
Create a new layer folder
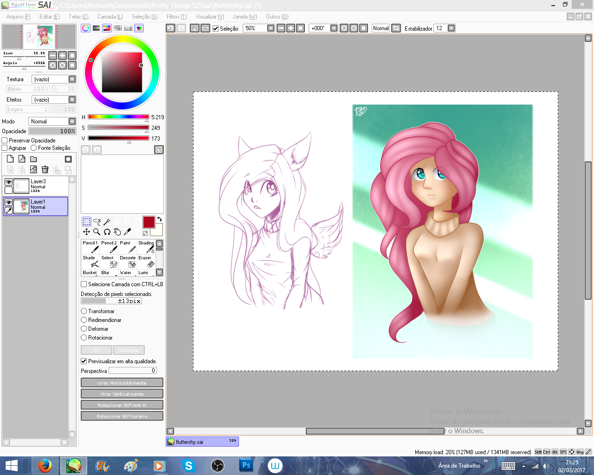click(x=33, y=159)
